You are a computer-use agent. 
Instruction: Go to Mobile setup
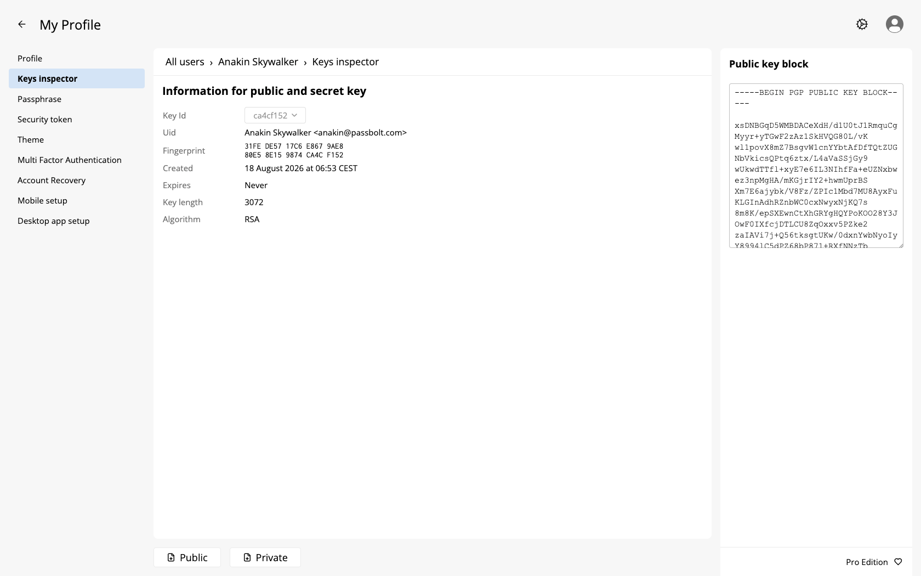(77, 200)
